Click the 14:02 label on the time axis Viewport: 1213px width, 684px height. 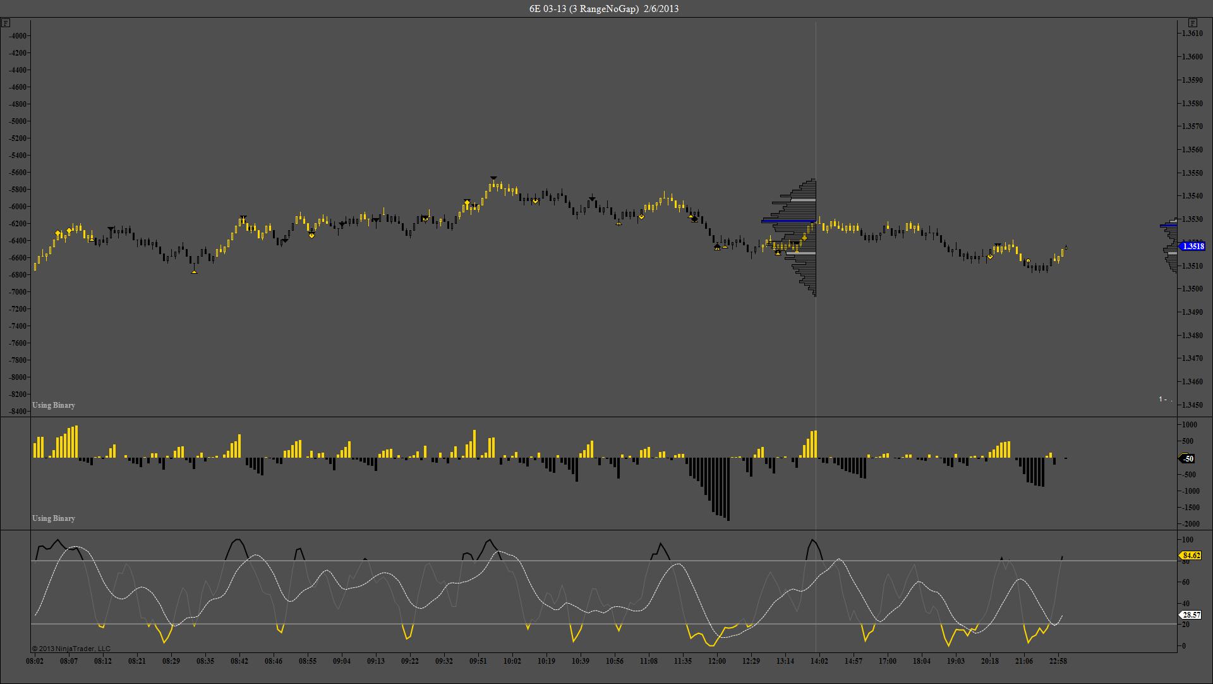[819, 661]
